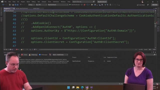Click the Save All toolbar icon
Image resolution: width=160 pixels, height=90 pixels.
coord(17,5)
